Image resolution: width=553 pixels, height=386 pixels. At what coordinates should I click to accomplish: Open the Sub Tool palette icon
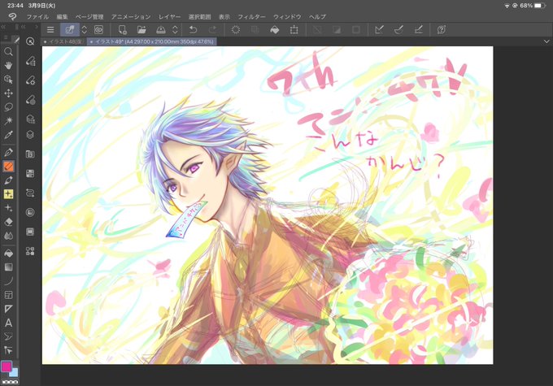pyautogui.click(x=30, y=61)
